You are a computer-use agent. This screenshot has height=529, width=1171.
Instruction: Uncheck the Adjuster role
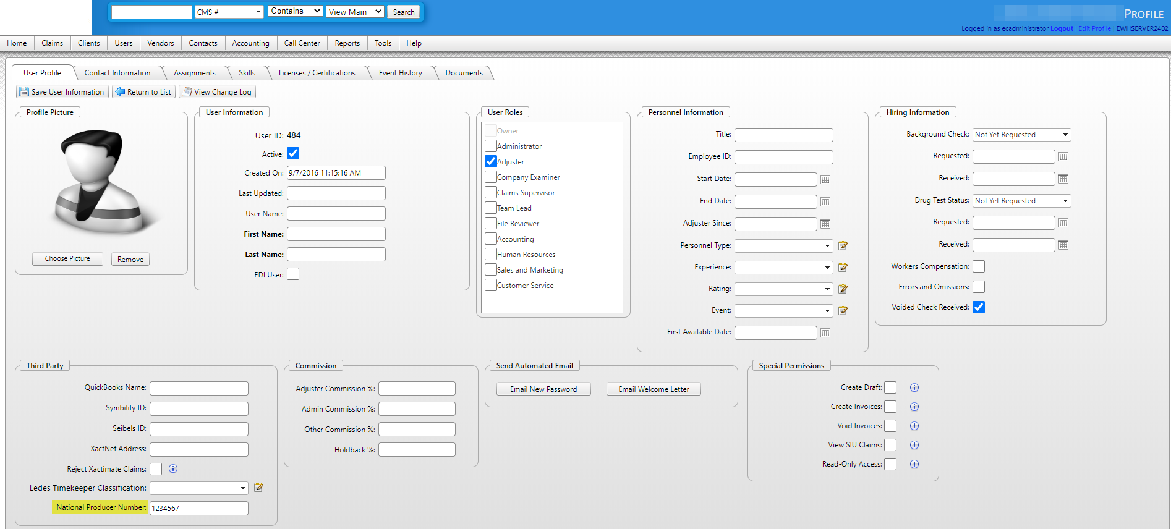tap(491, 161)
